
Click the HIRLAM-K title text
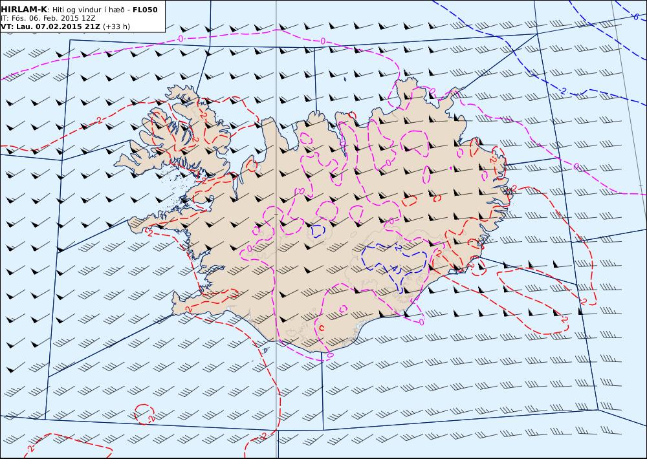pos(24,10)
